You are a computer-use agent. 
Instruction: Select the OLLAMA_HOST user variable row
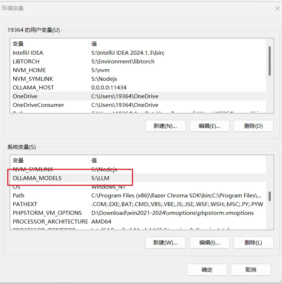(33, 88)
